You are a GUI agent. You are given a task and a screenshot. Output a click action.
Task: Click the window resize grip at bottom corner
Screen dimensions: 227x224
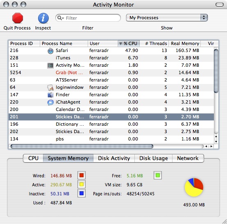point(225,222)
